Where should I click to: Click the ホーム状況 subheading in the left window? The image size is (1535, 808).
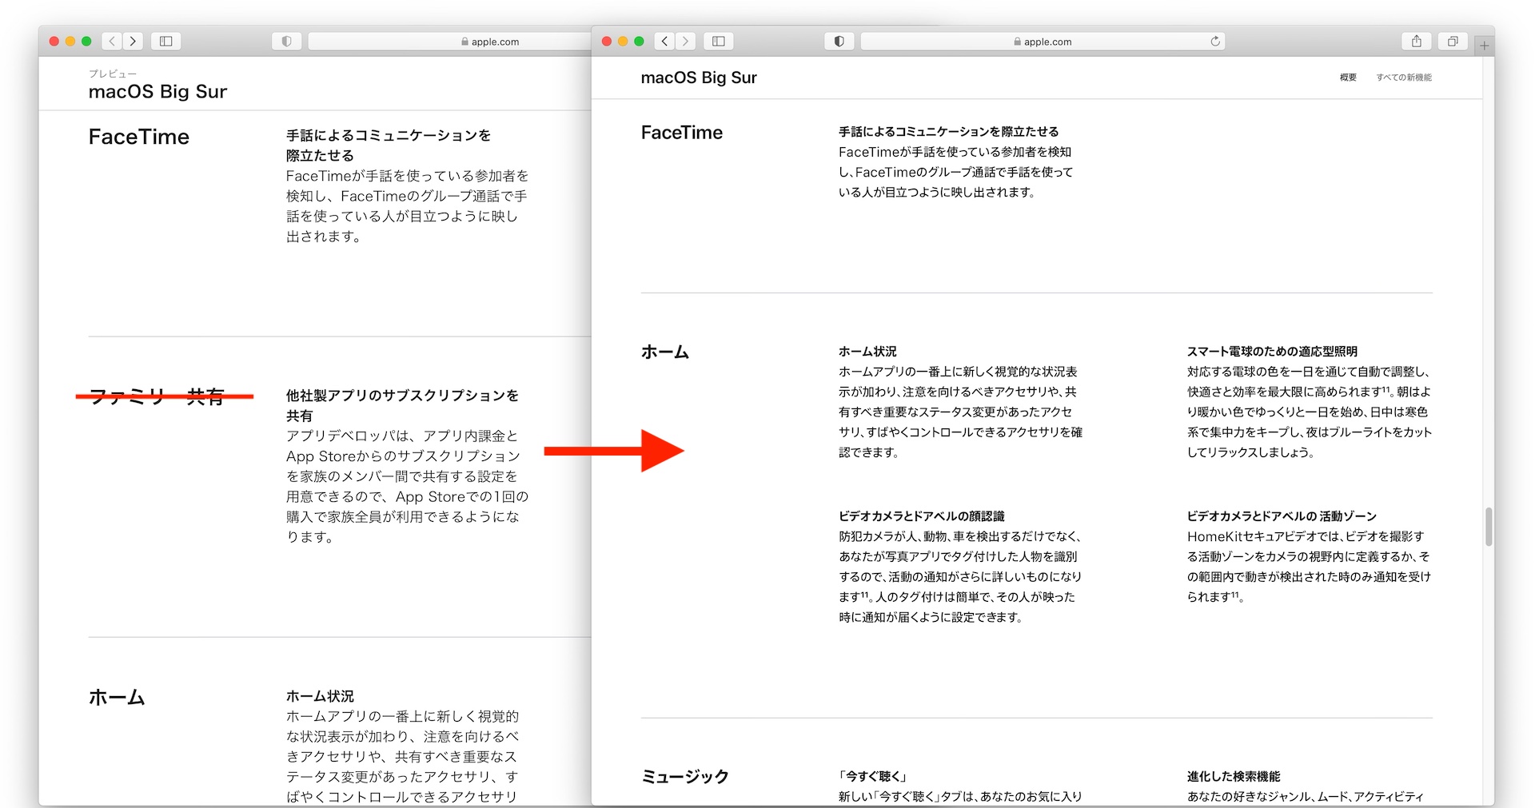320,697
